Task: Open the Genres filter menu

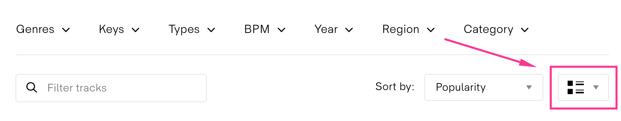Action: (35, 29)
